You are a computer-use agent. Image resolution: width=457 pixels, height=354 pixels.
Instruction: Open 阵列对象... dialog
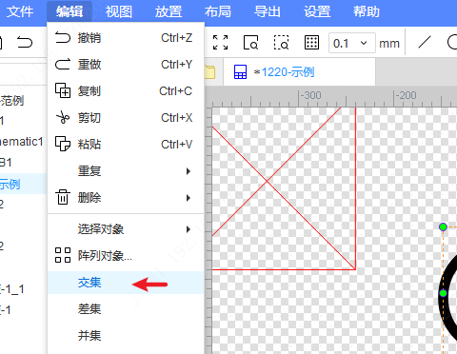pyautogui.click(x=126, y=256)
